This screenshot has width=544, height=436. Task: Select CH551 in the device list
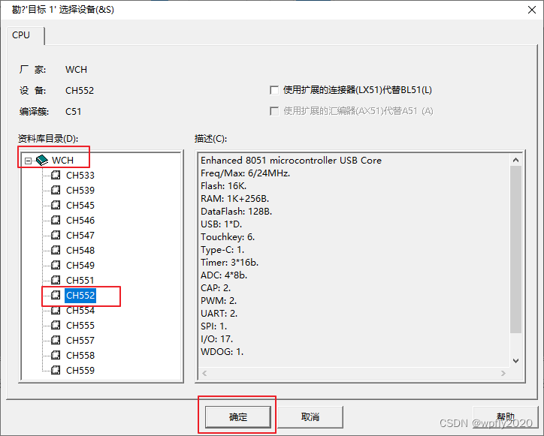[x=80, y=280]
